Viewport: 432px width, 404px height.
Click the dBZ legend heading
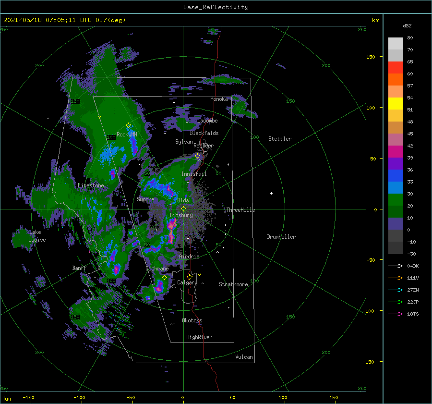click(407, 25)
